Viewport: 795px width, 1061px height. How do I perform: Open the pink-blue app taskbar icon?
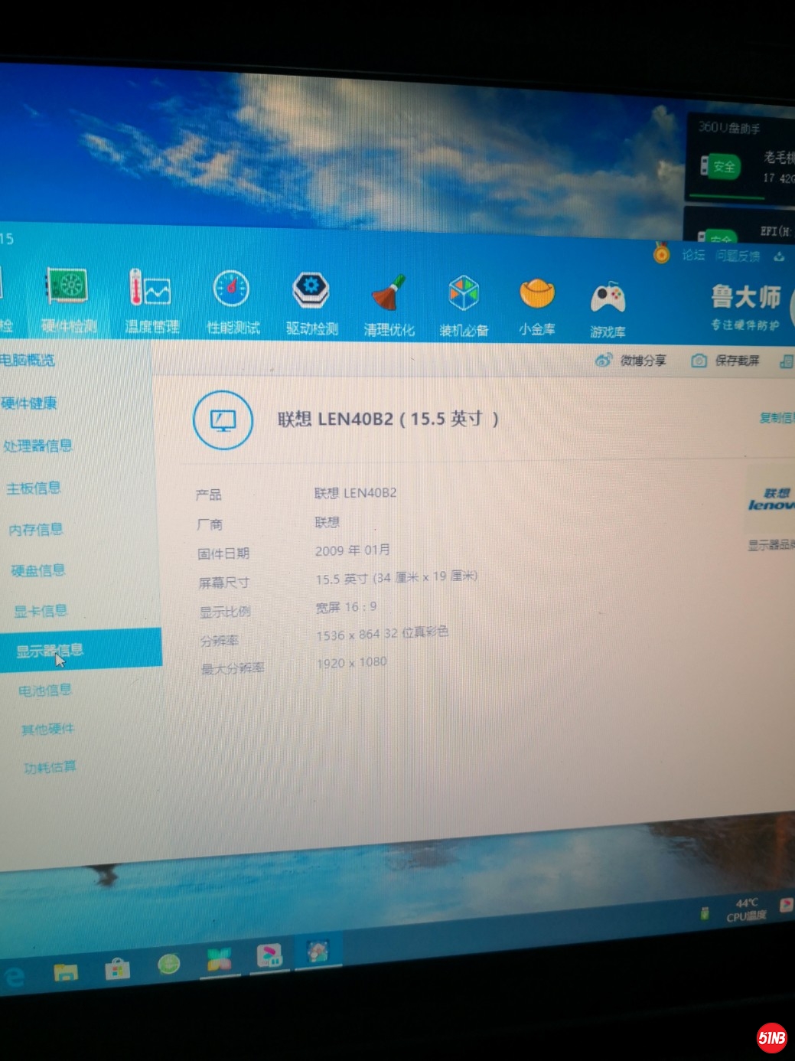[x=269, y=955]
